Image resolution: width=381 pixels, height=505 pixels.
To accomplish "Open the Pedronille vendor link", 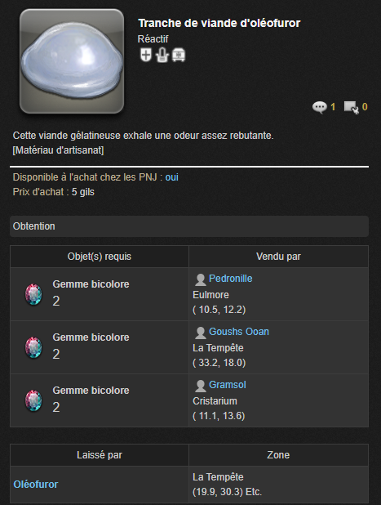I will click(x=231, y=279).
